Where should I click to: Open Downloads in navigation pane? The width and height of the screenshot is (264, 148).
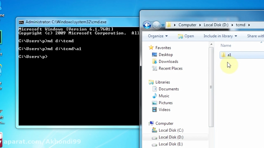click(168, 62)
